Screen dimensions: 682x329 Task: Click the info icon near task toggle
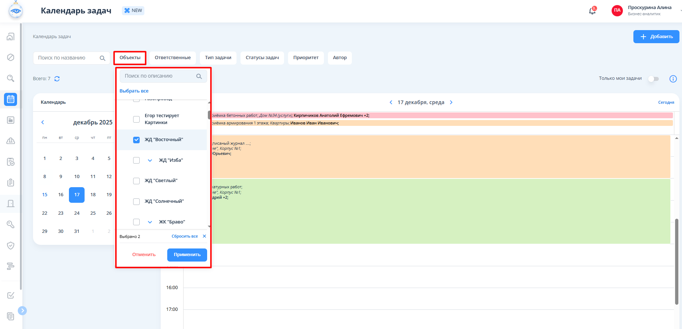pyautogui.click(x=673, y=79)
